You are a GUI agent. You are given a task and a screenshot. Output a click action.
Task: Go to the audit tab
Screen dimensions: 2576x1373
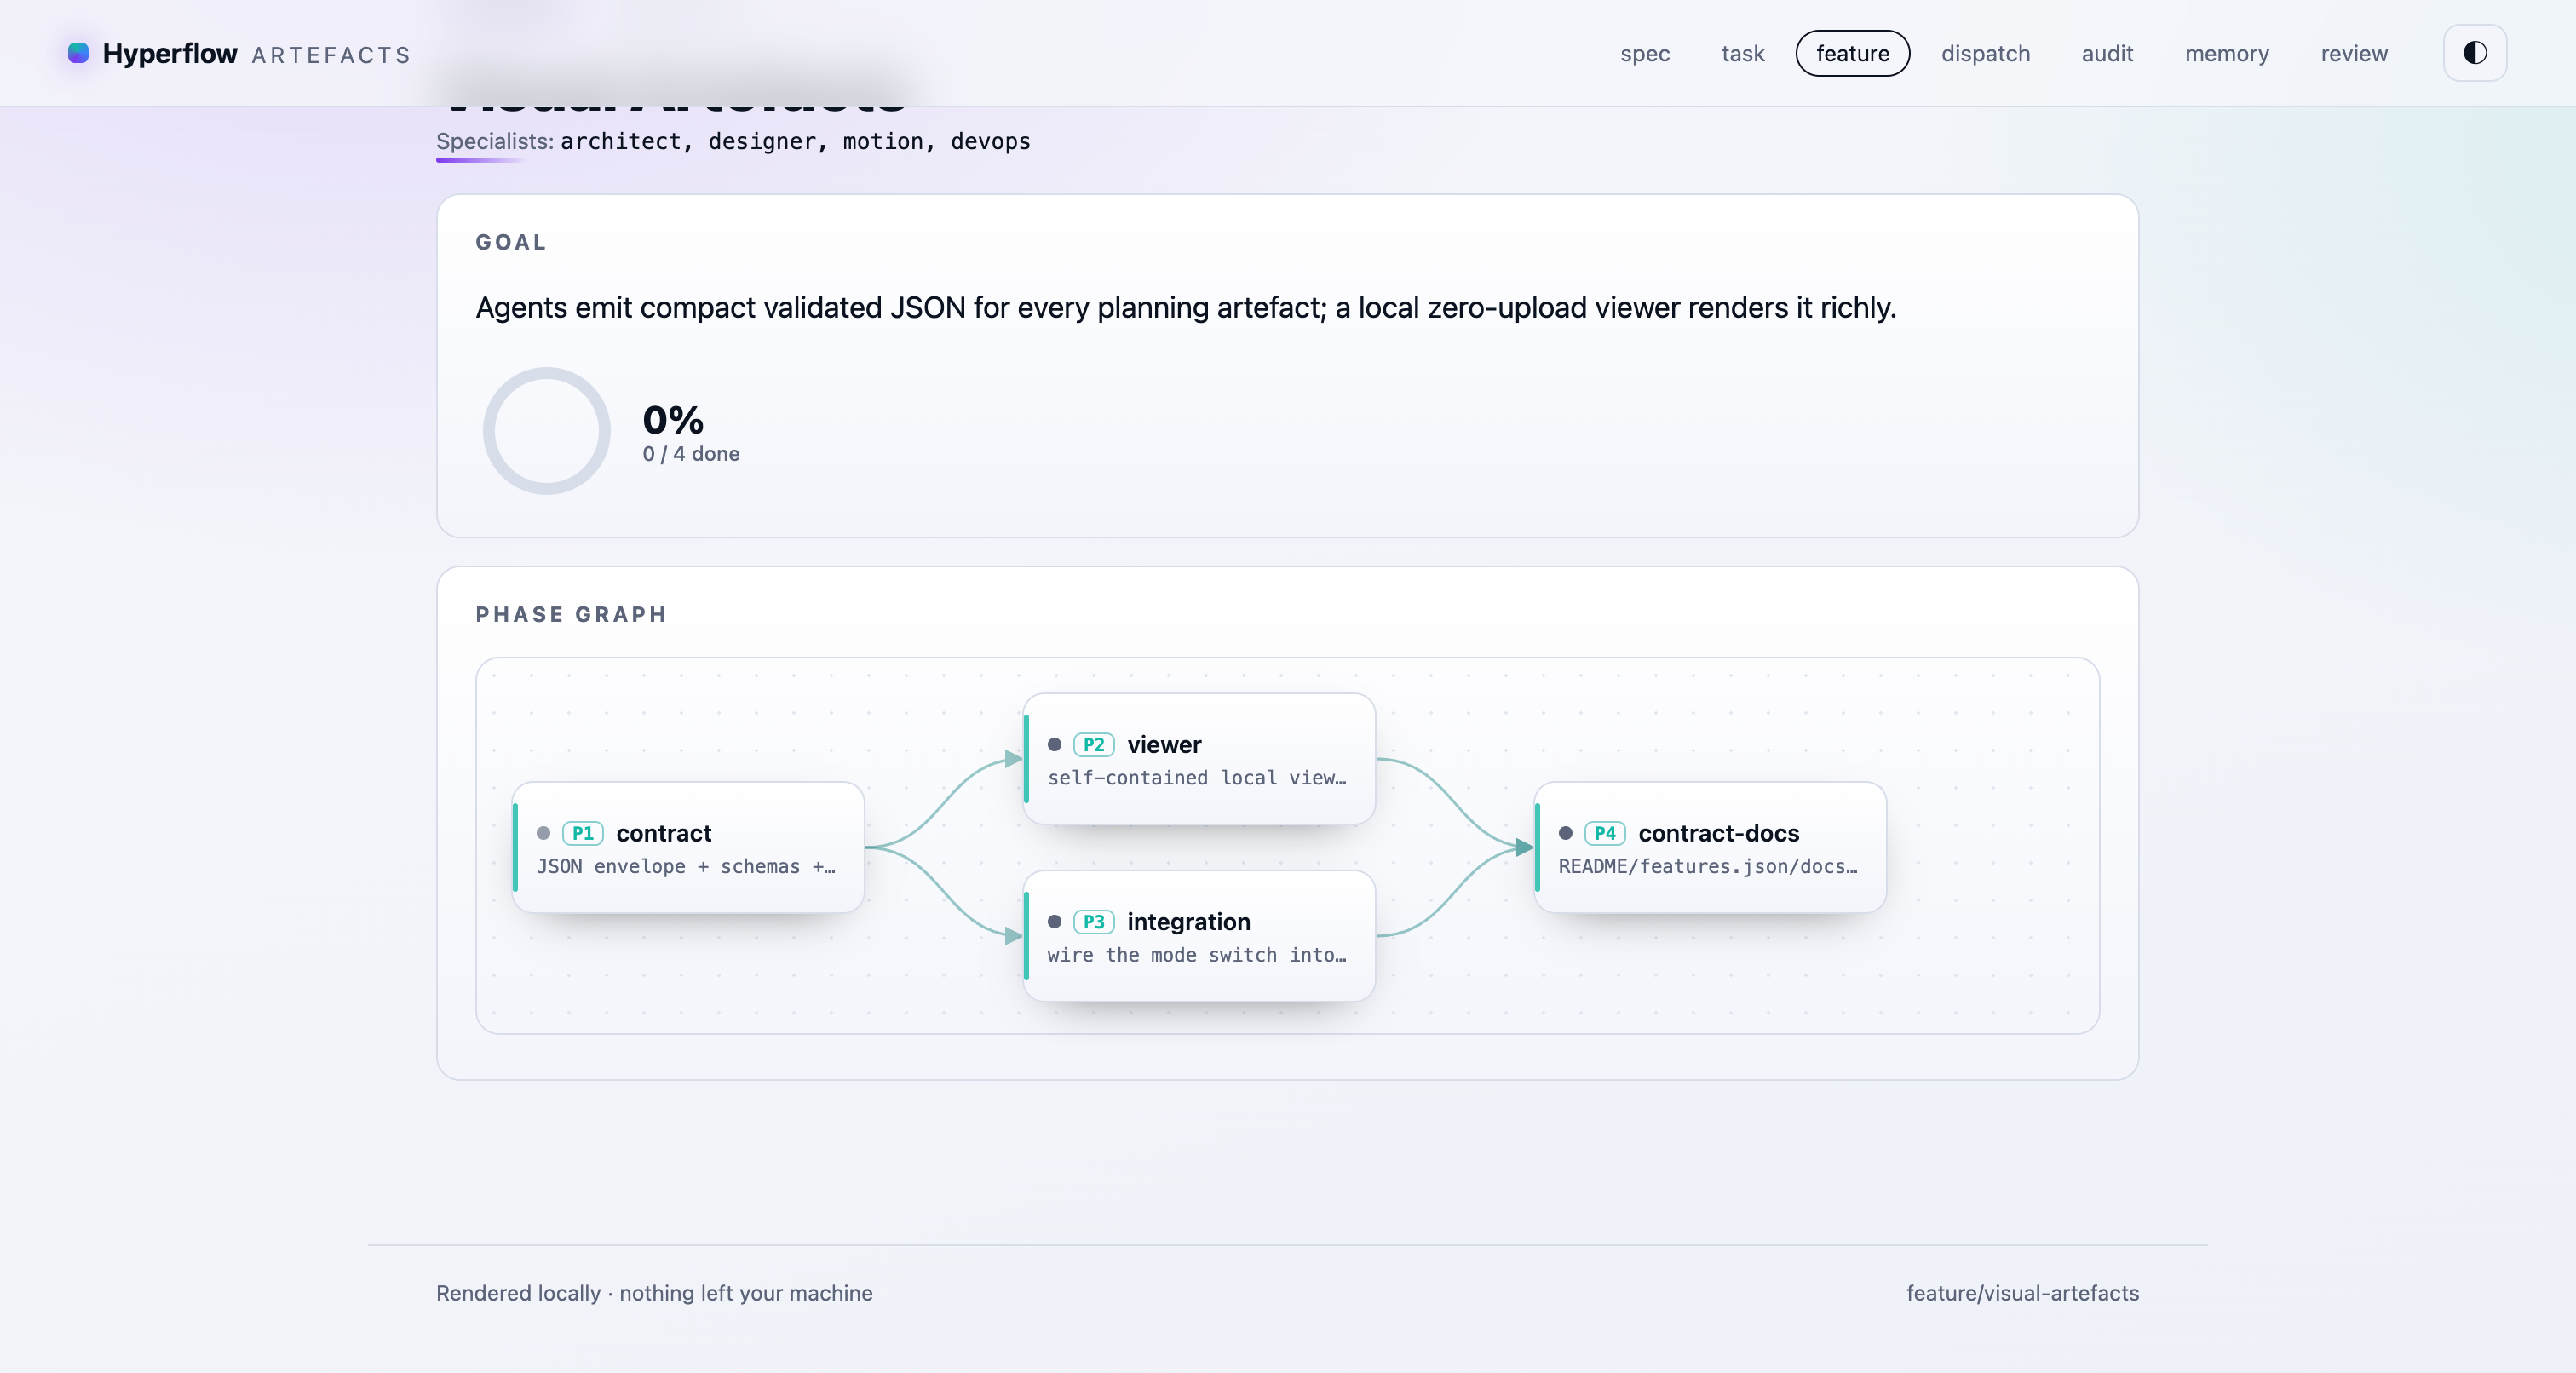point(2107,53)
